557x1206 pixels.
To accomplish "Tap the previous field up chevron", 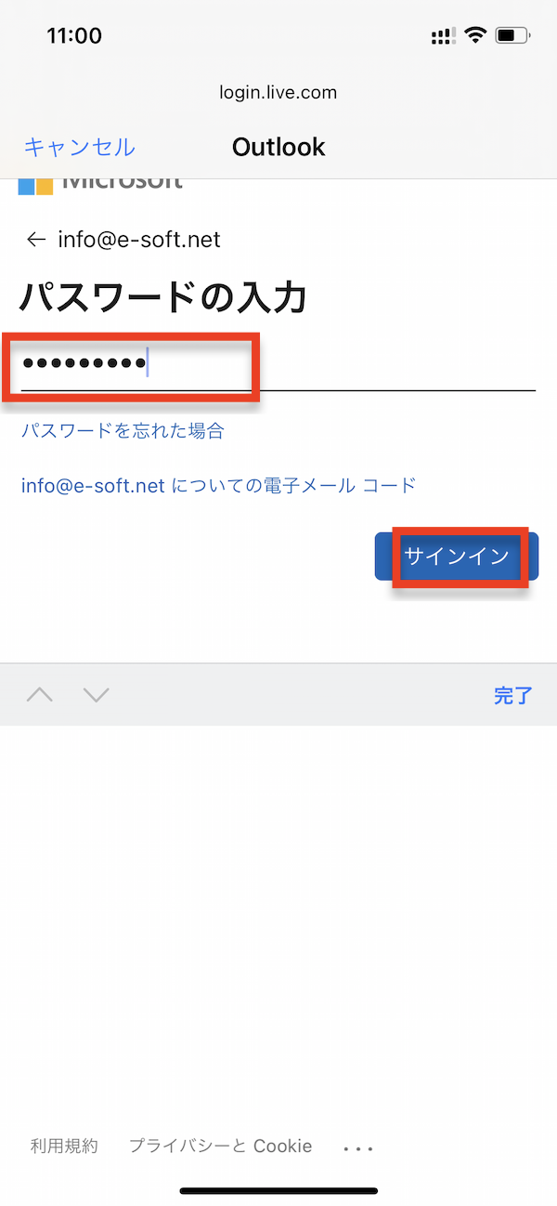I will [x=40, y=695].
